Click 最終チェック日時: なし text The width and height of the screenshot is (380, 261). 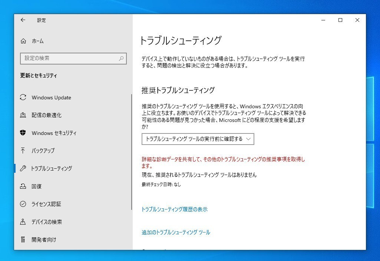coord(161,184)
